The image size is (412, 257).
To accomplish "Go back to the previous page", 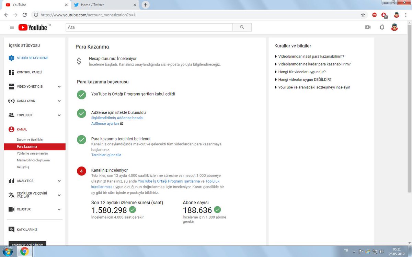I will pyautogui.click(x=7, y=15).
